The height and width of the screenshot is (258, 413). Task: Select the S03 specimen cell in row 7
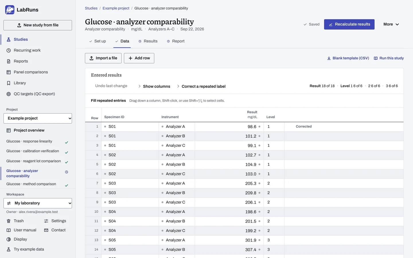tap(130, 183)
